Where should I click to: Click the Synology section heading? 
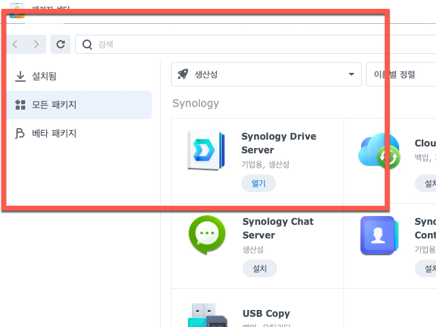tap(196, 104)
